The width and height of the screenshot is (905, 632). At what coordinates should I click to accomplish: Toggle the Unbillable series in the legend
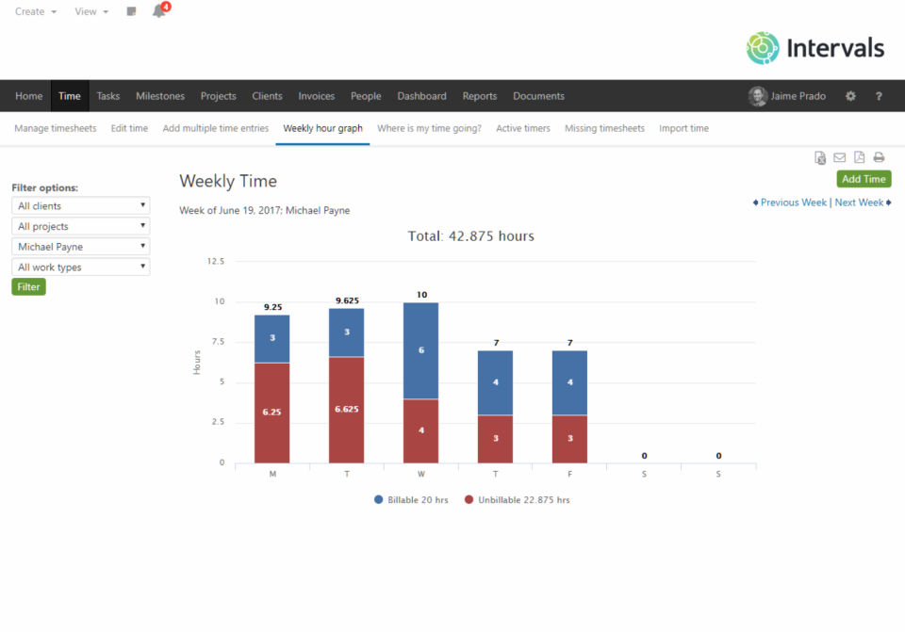pos(518,500)
